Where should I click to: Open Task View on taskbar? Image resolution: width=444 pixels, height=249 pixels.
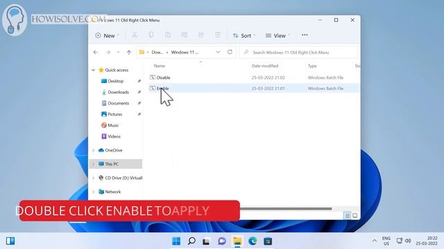click(x=206, y=241)
